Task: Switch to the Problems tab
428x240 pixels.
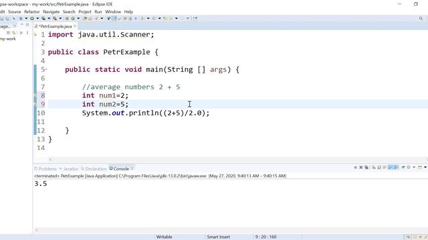Action: tap(45, 169)
